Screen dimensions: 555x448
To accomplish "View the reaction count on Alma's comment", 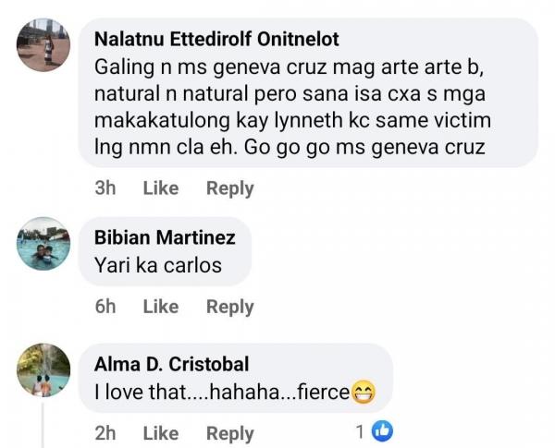I will [x=360, y=431].
